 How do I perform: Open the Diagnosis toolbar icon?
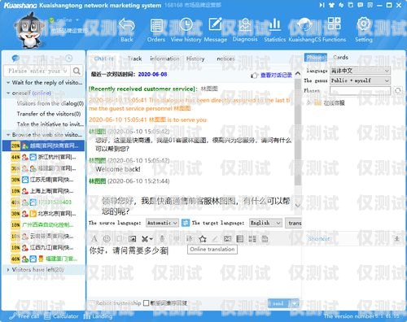[x=245, y=25]
